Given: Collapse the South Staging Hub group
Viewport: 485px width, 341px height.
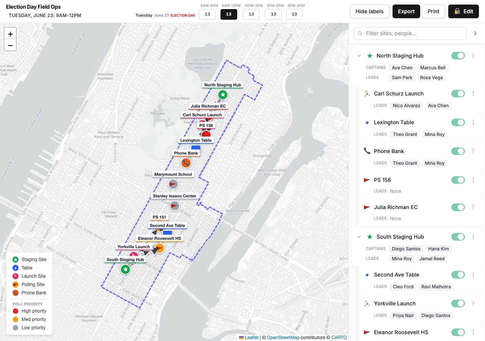Looking at the screenshot, I should [359, 237].
